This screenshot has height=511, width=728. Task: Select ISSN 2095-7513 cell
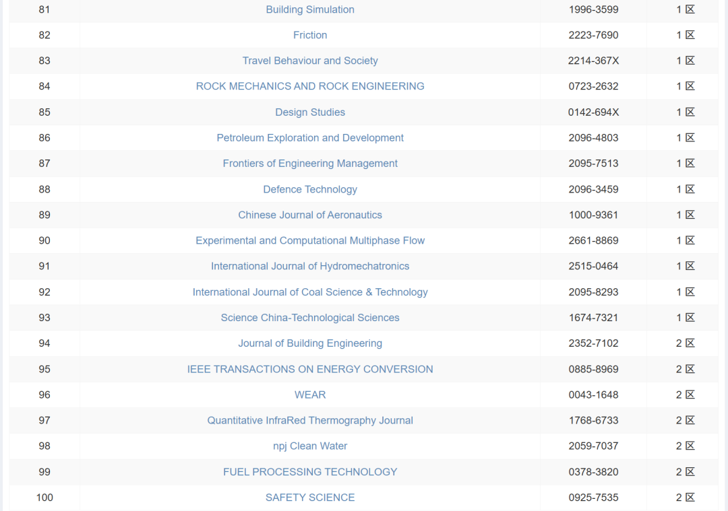(x=593, y=163)
